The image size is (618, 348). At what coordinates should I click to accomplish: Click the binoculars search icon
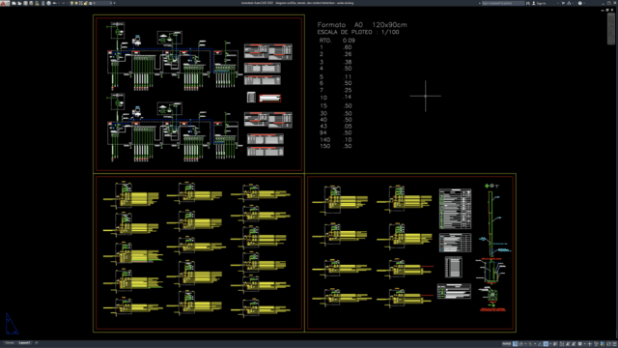[x=528, y=3]
